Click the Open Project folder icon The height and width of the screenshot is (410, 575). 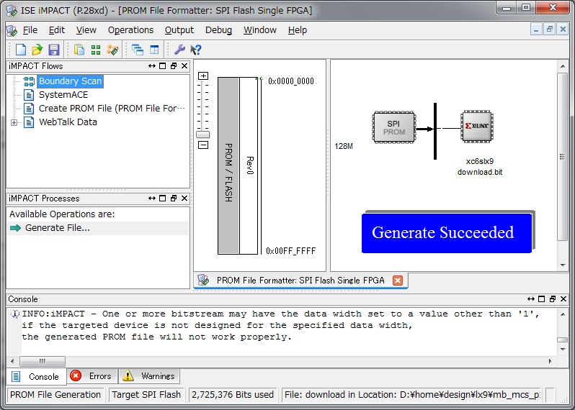(37, 50)
